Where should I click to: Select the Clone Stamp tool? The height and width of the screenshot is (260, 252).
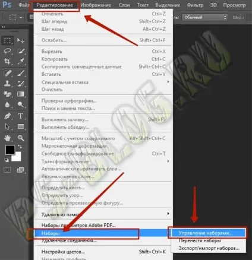[x=8, y=84]
